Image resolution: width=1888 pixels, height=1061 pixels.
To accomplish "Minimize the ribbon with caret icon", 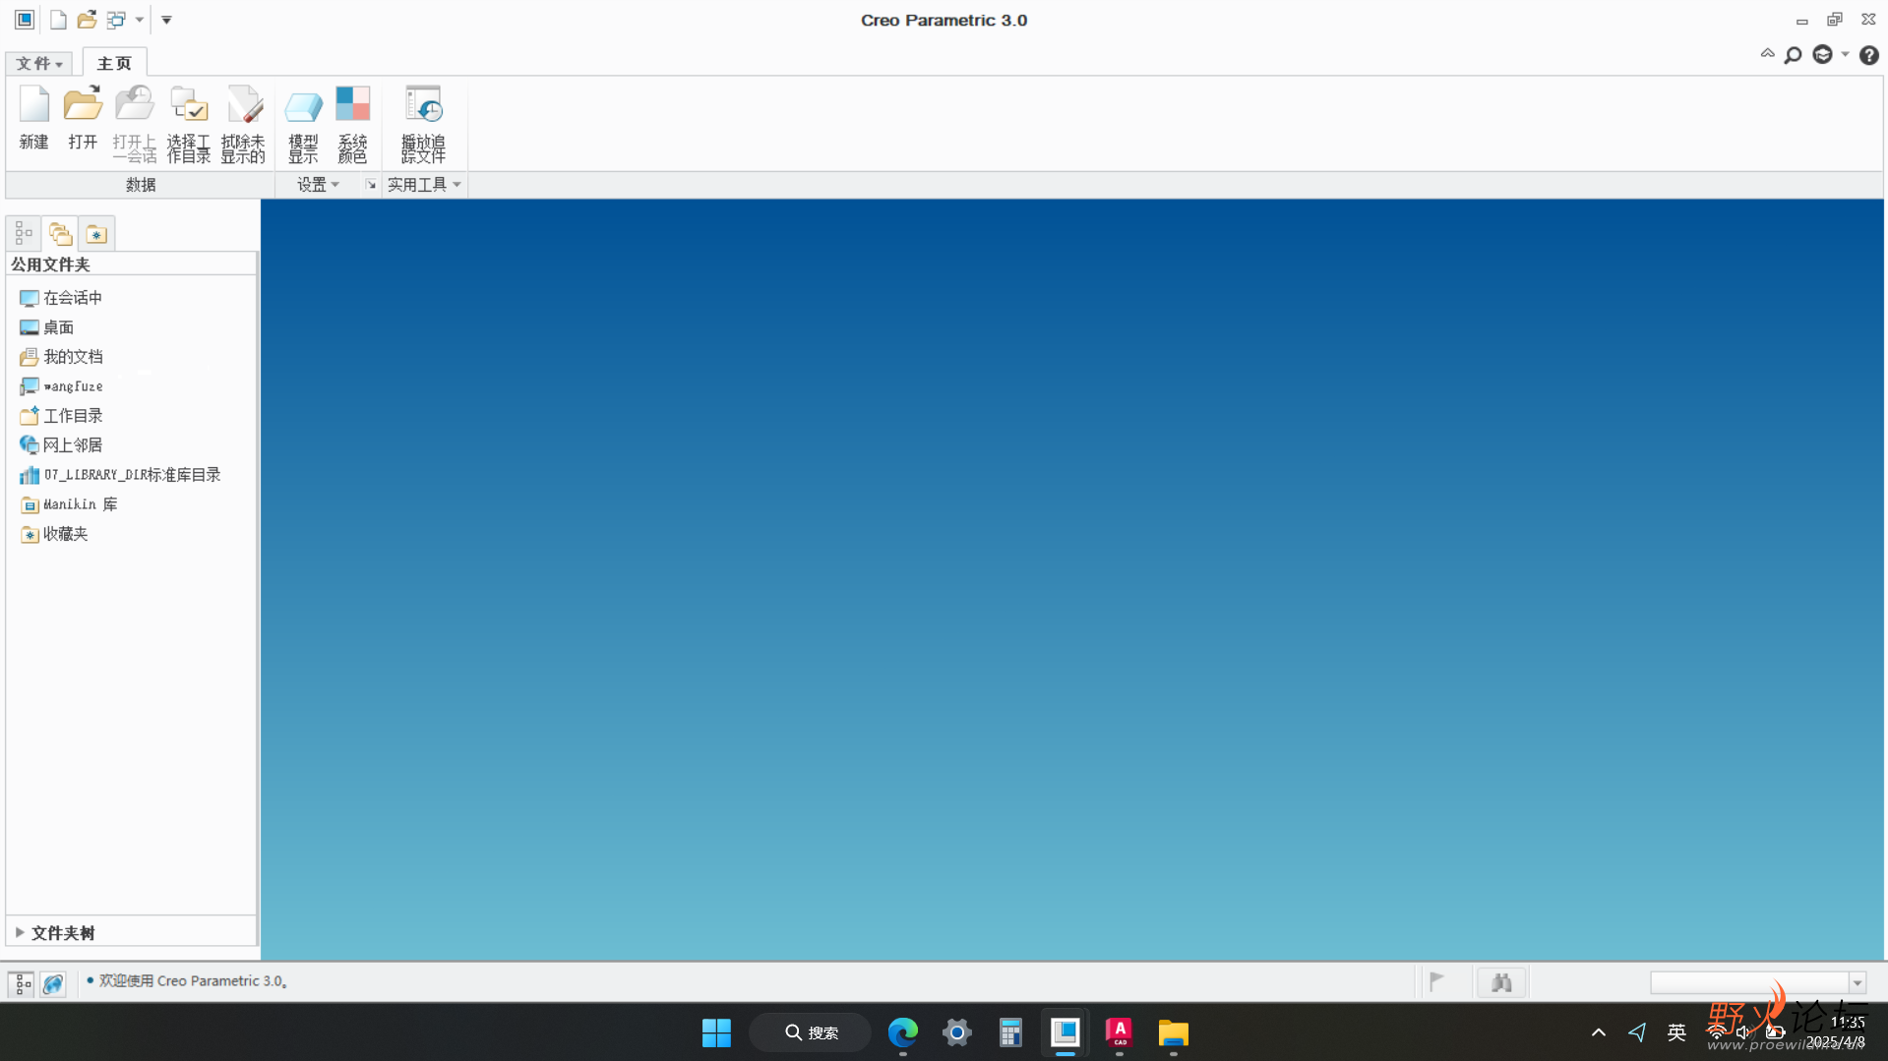I will (1767, 54).
